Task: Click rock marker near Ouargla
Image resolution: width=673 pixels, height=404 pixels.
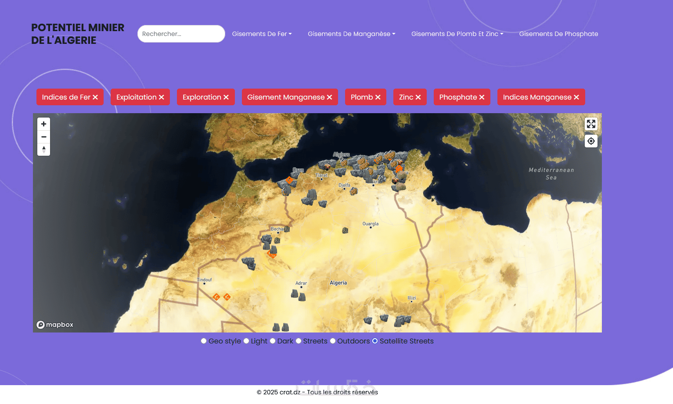Action: click(345, 230)
